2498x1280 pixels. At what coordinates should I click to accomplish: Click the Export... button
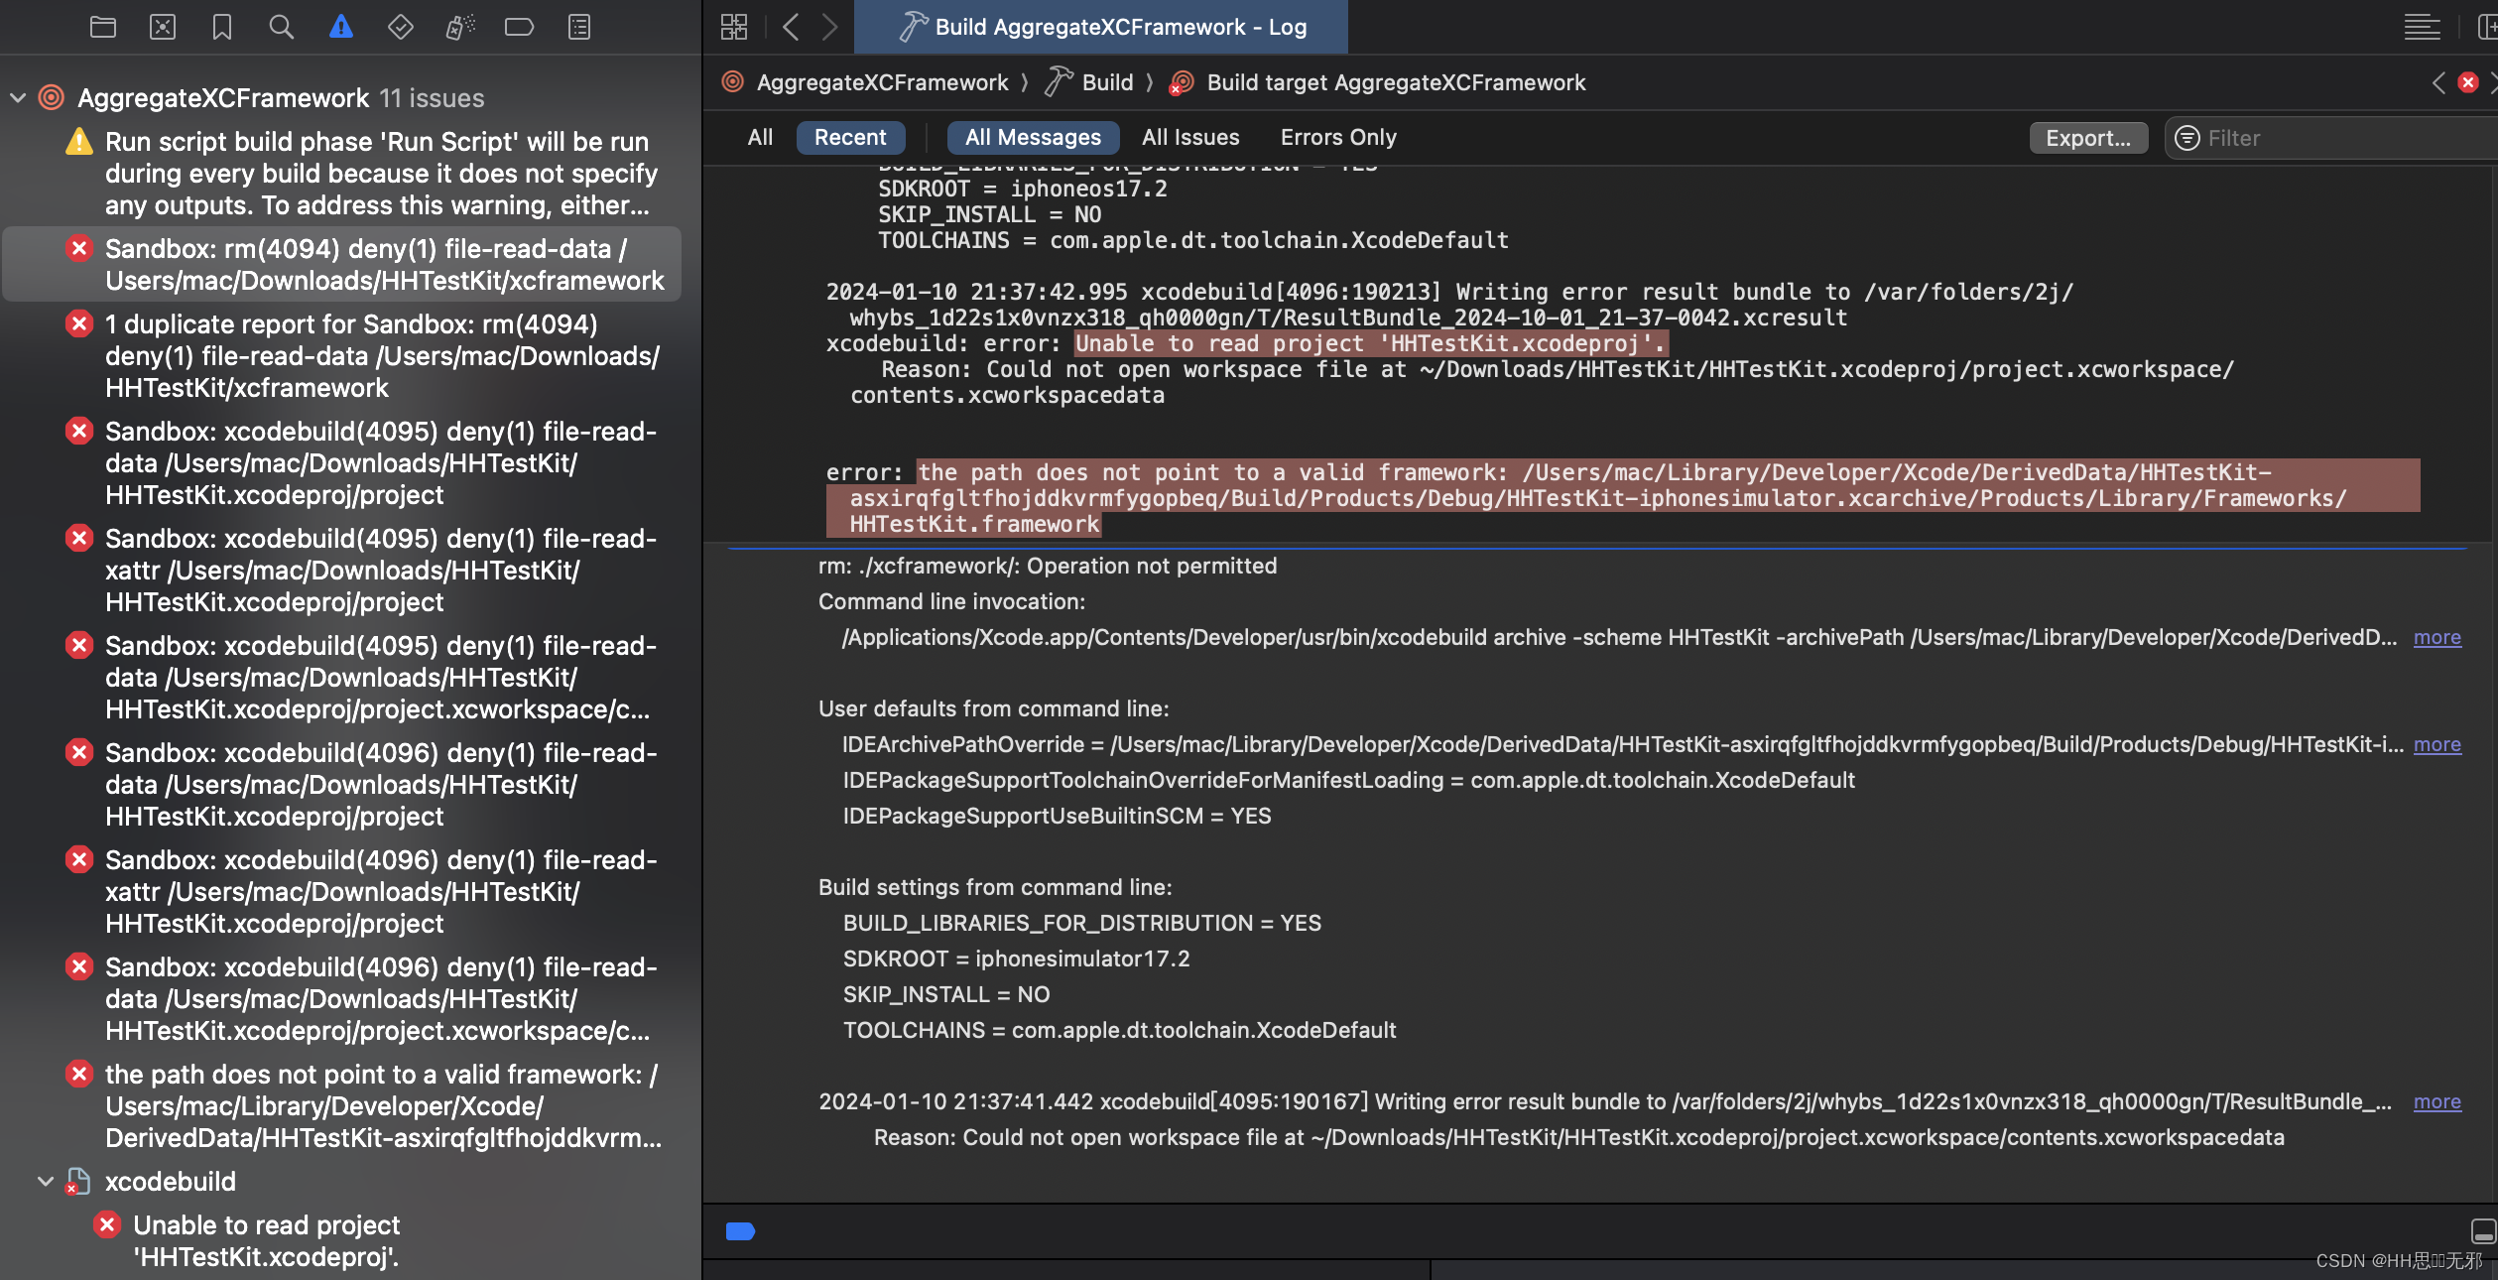click(2088, 138)
